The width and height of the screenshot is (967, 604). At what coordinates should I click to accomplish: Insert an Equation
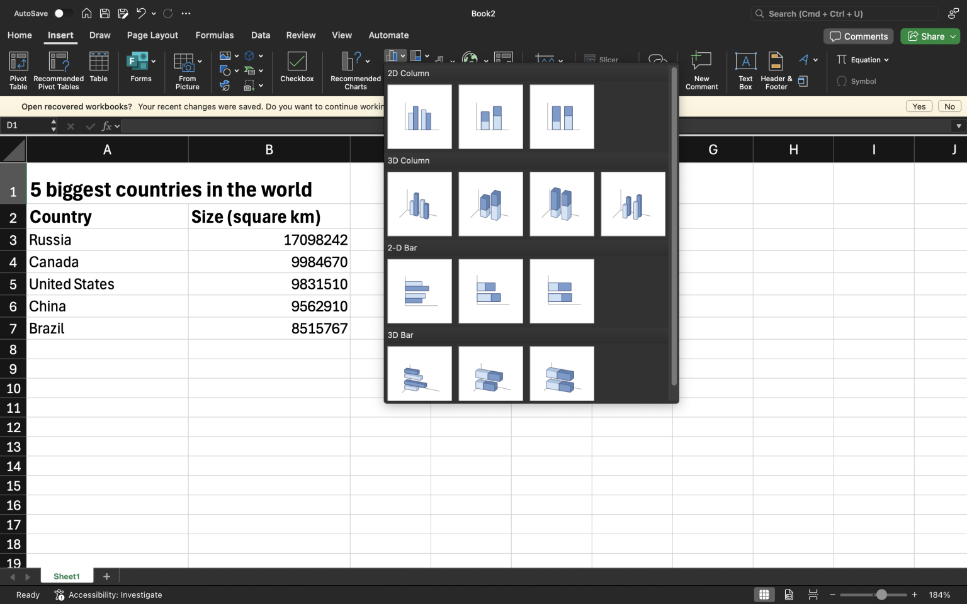862,60
